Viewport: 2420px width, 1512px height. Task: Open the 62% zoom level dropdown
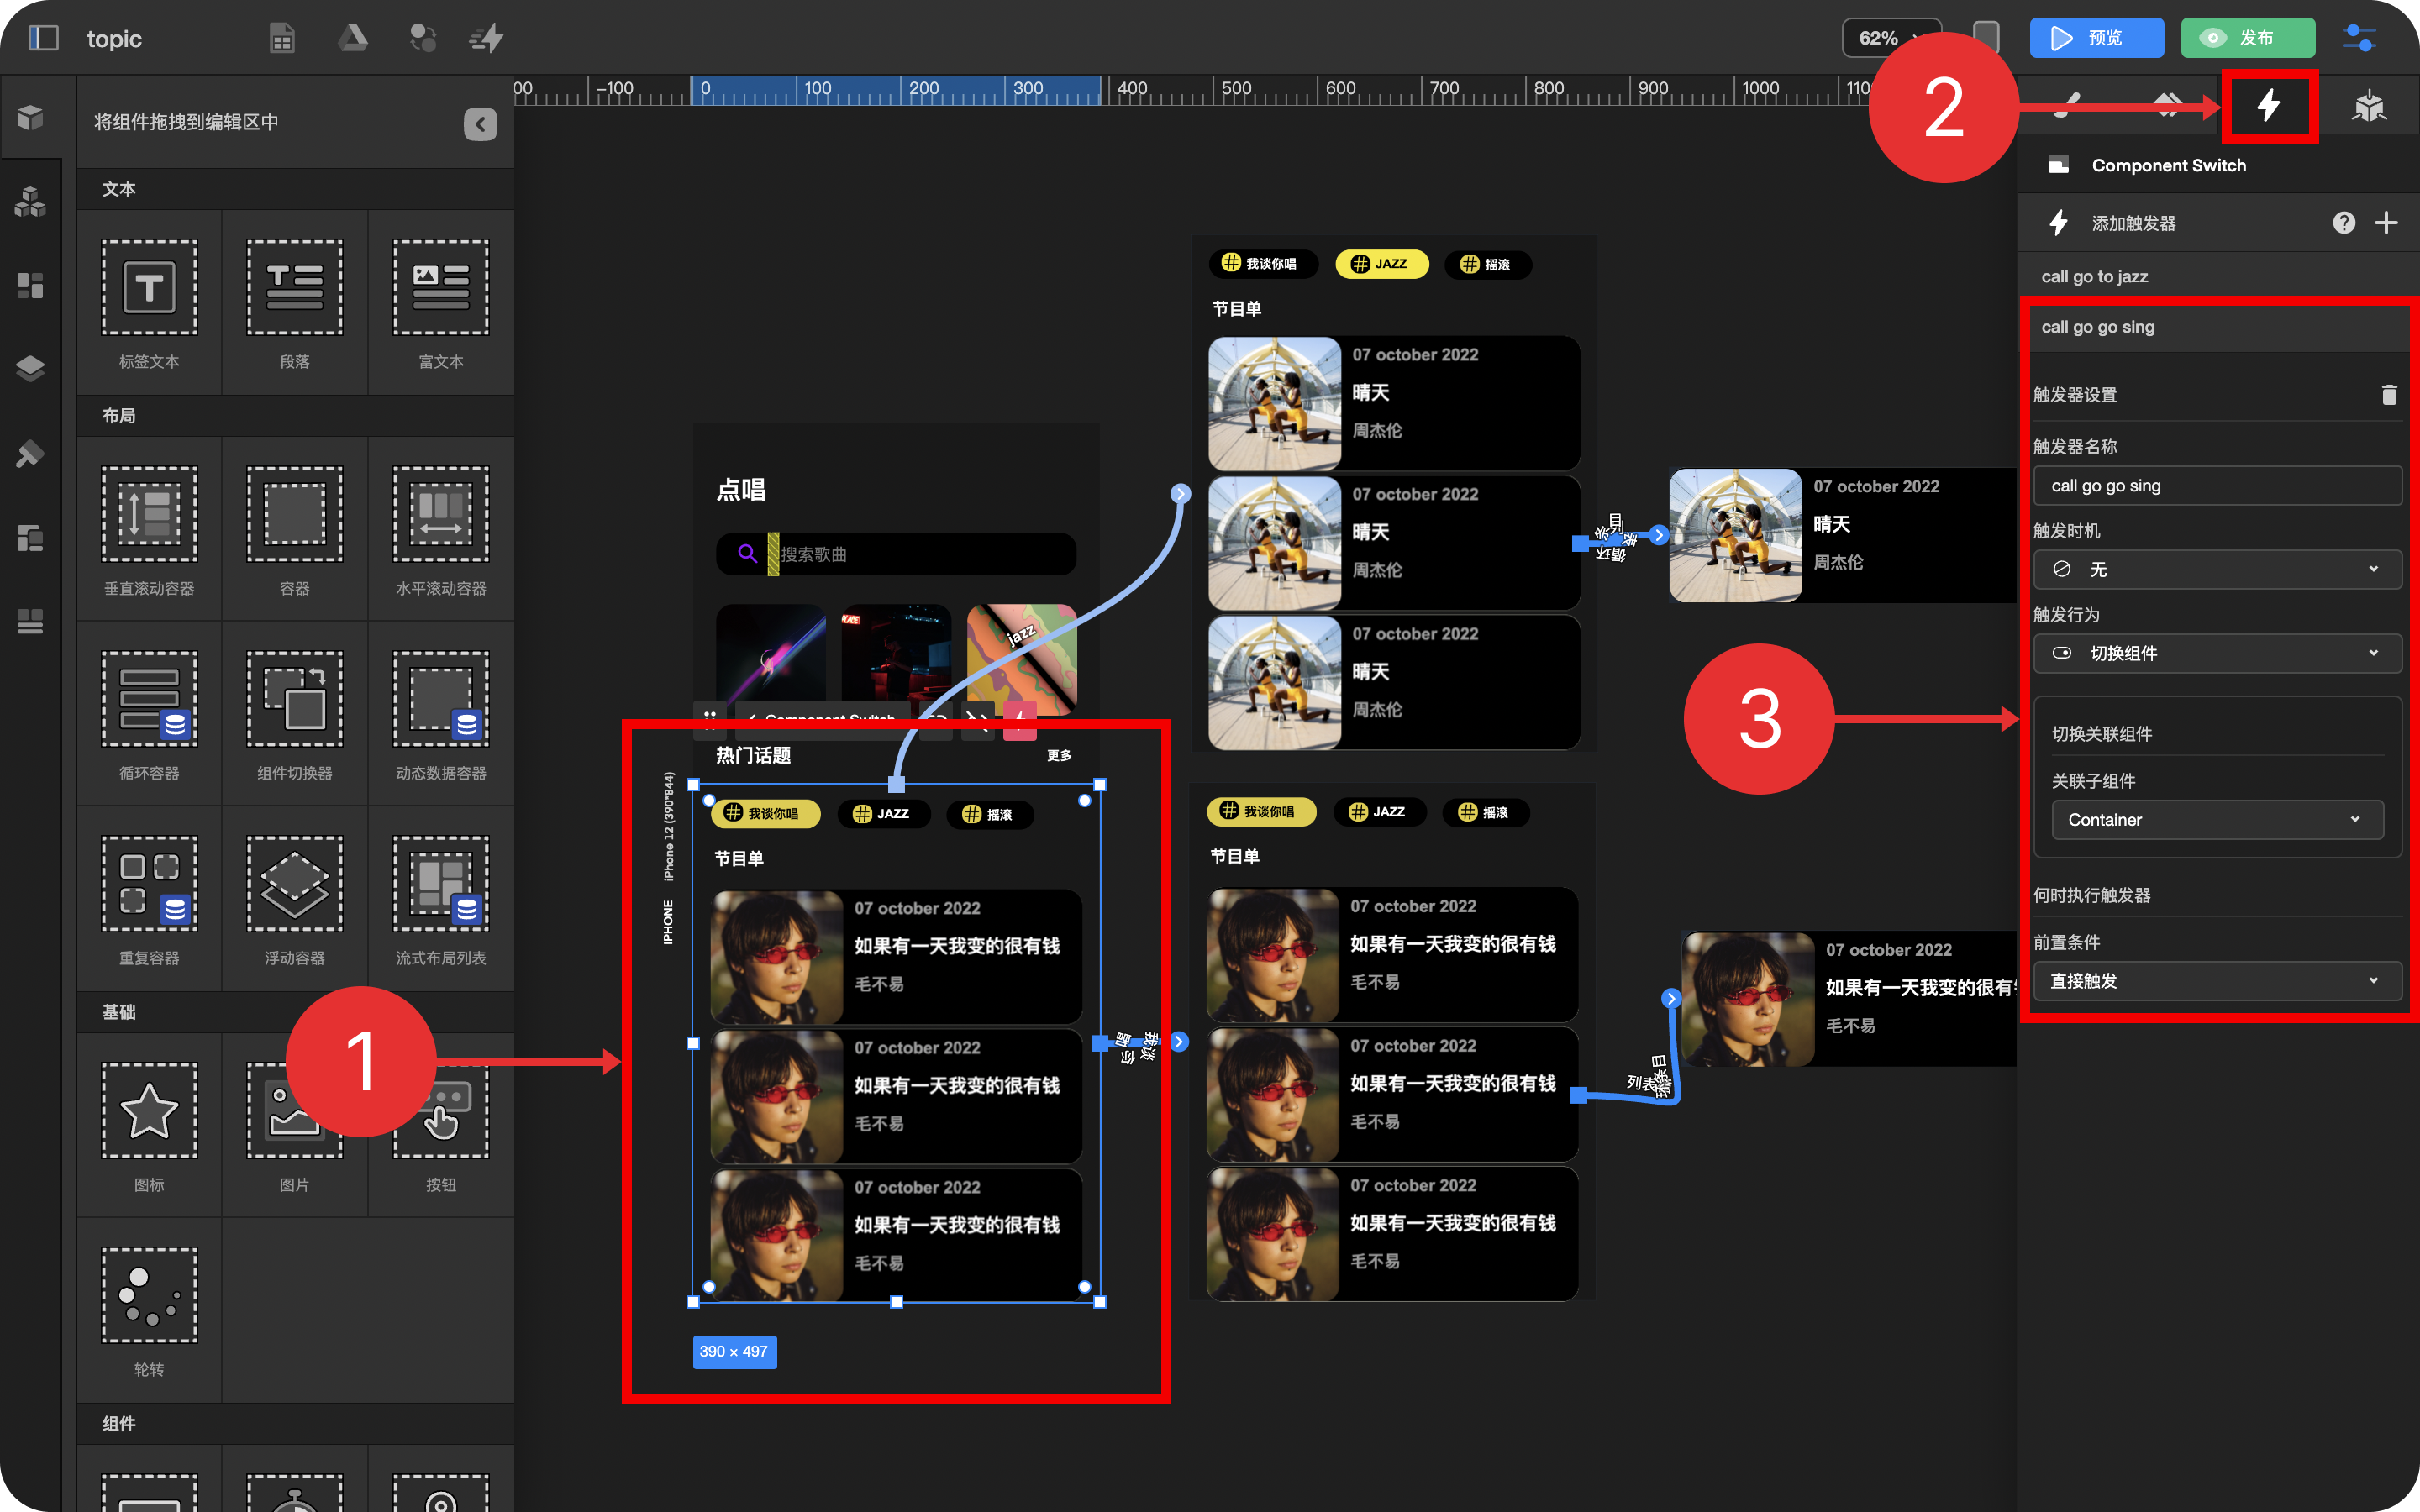[x=1890, y=38]
